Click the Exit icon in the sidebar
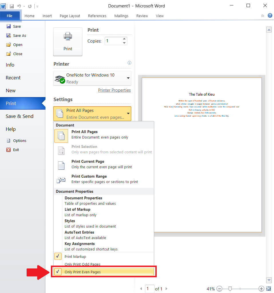The height and width of the screenshot is (293, 274). [x=9, y=150]
